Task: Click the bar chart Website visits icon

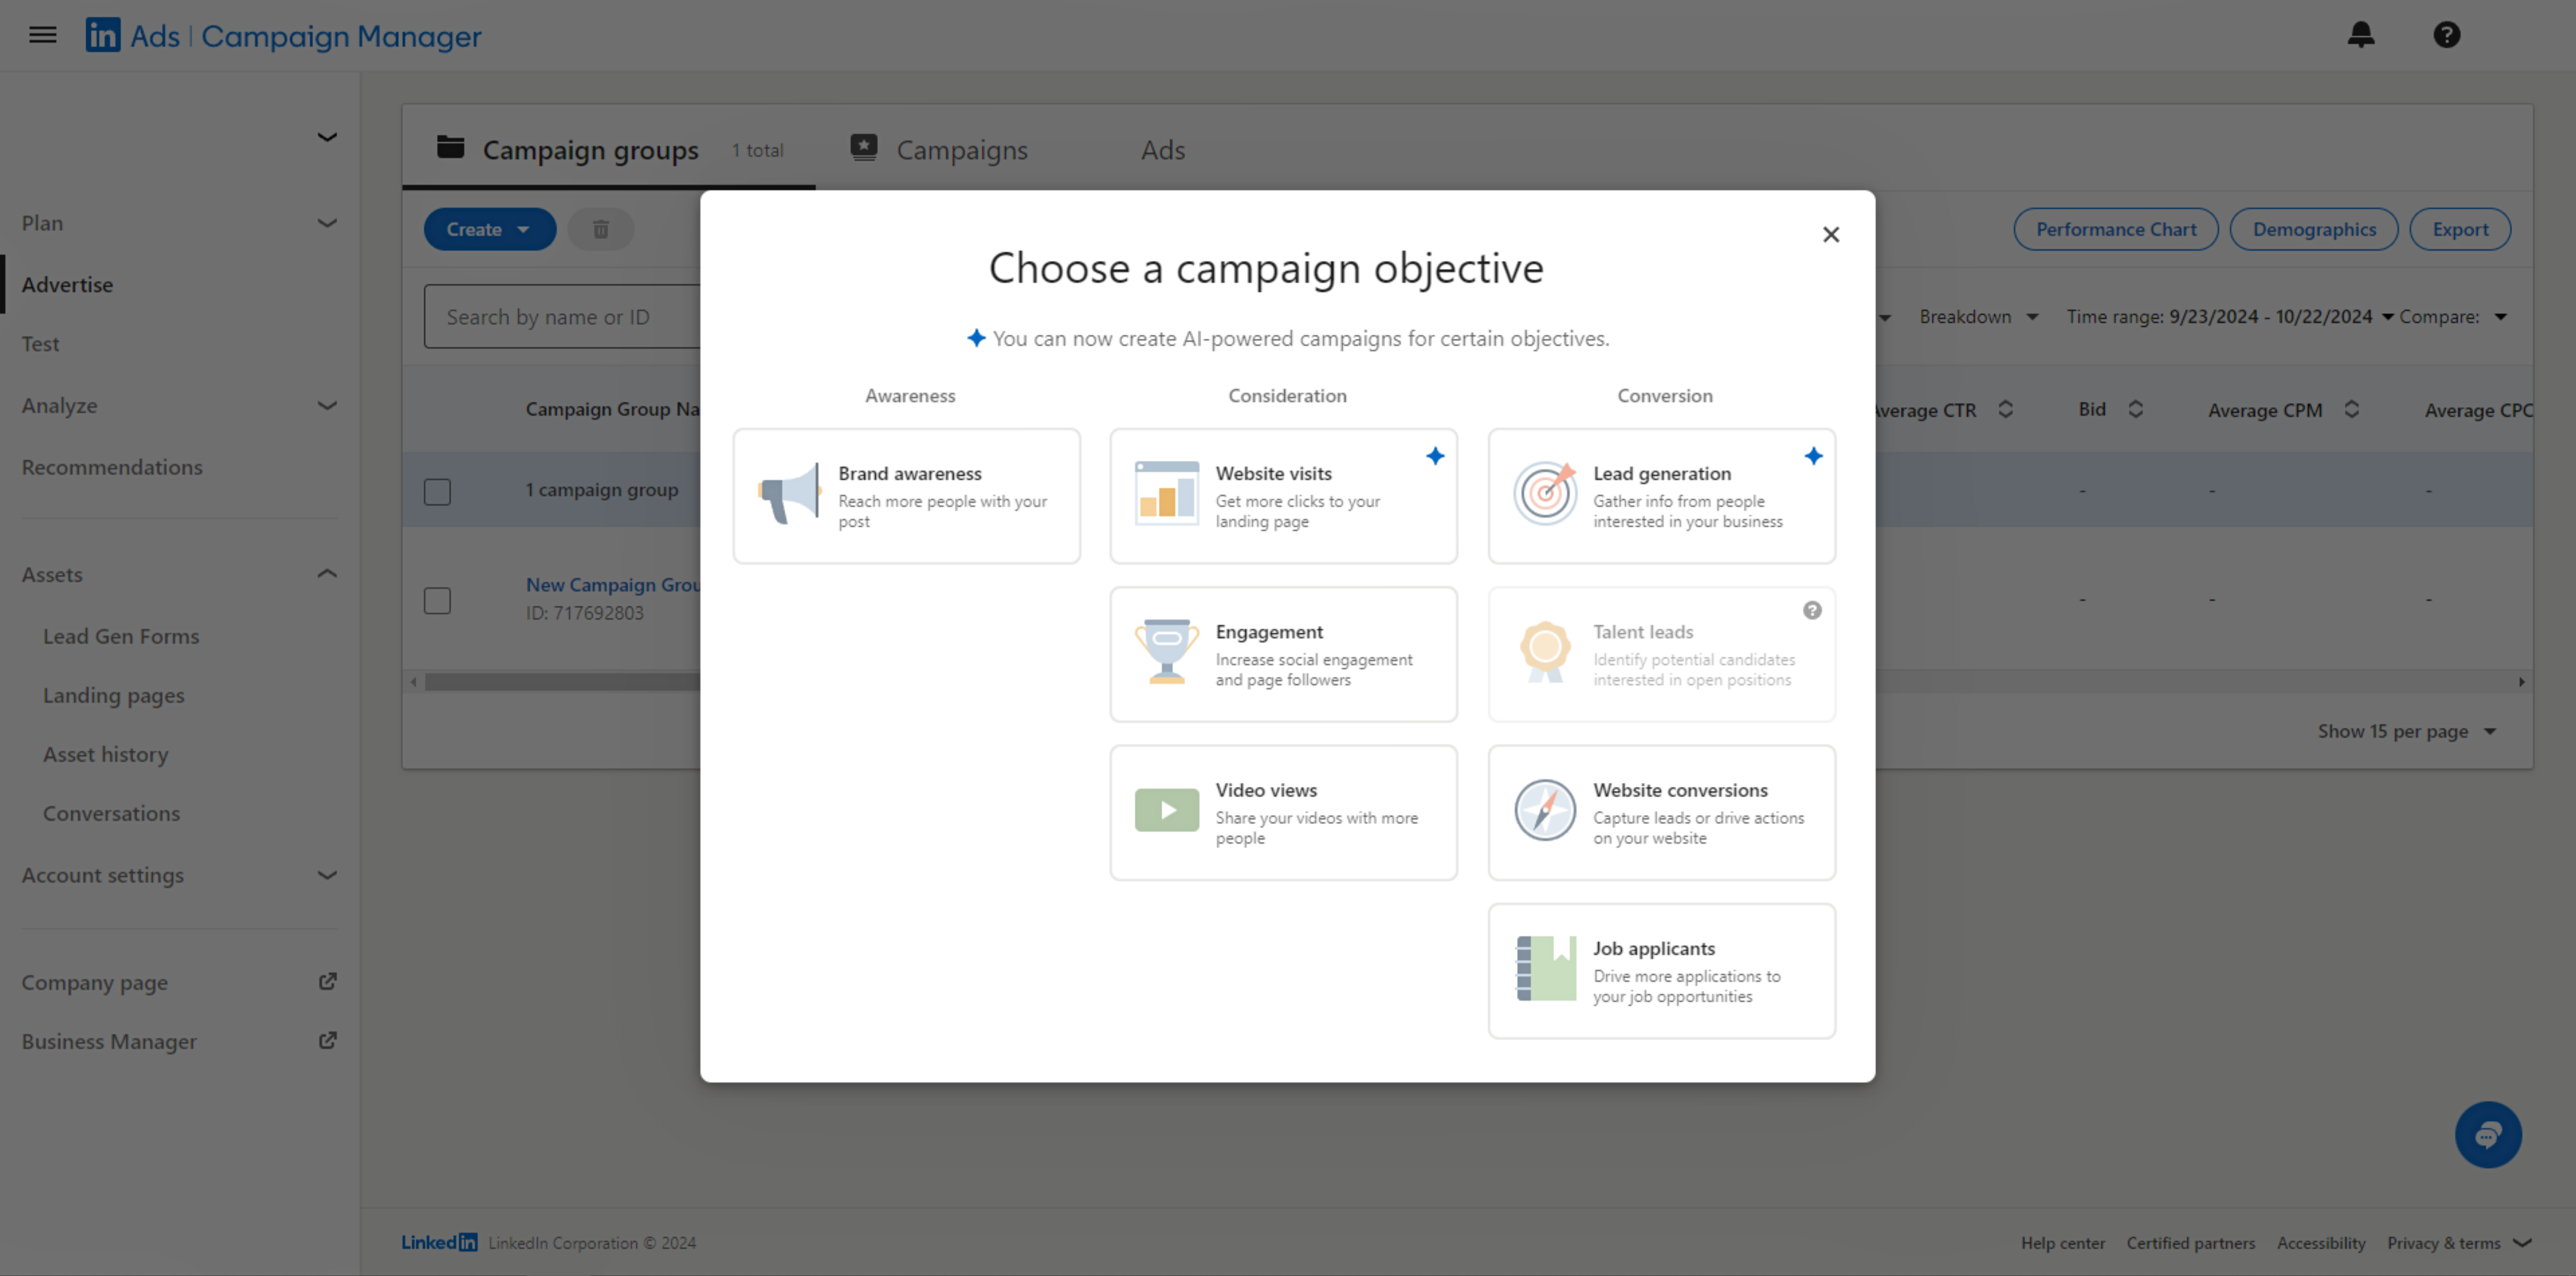Action: [1167, 493]
